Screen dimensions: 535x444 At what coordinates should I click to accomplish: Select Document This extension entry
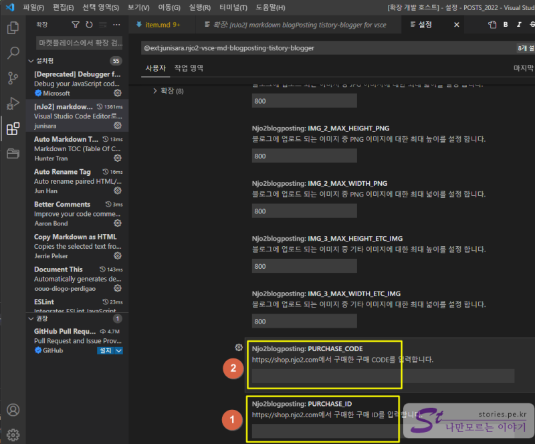78,279
